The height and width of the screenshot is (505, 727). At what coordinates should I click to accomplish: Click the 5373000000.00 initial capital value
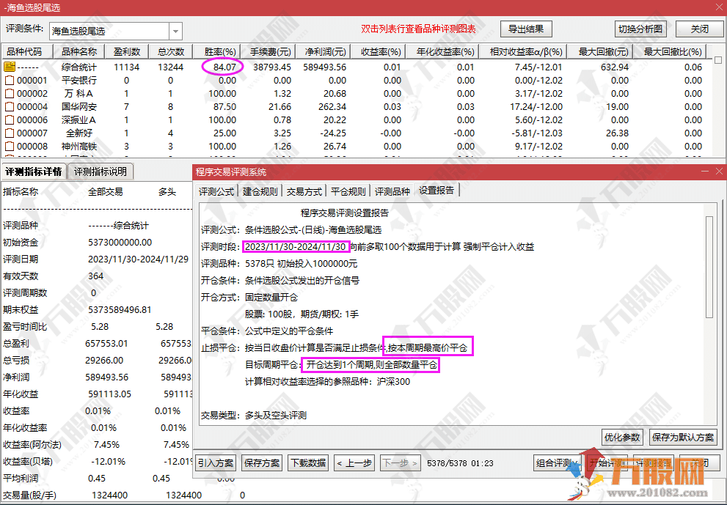coord(120,243)
